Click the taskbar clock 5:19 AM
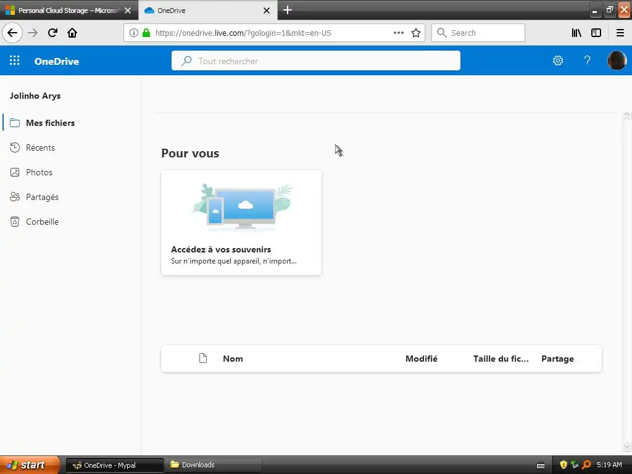 click(609, 465)
